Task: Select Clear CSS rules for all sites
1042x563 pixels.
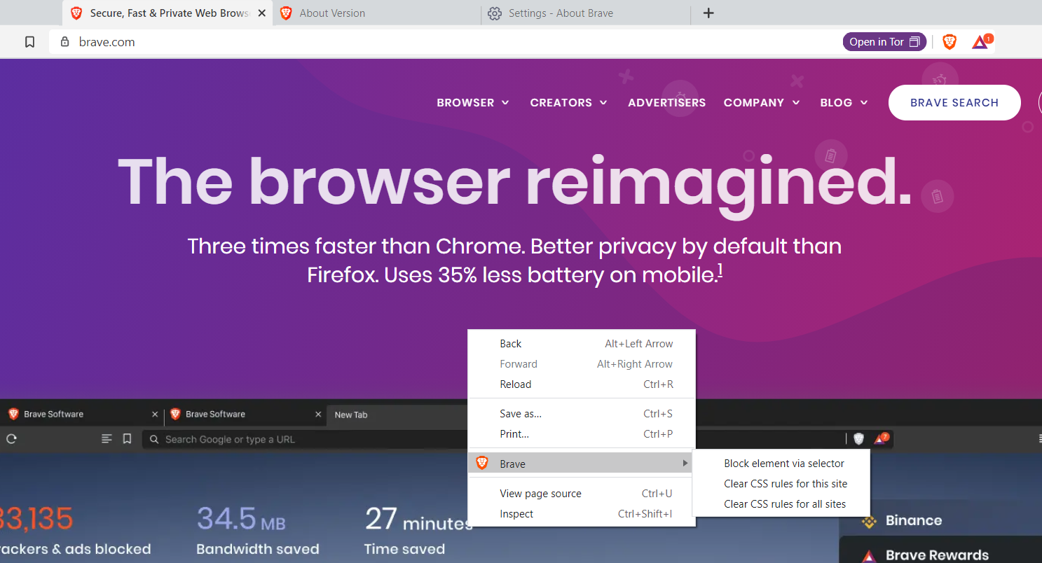Action: click(781, 504)
